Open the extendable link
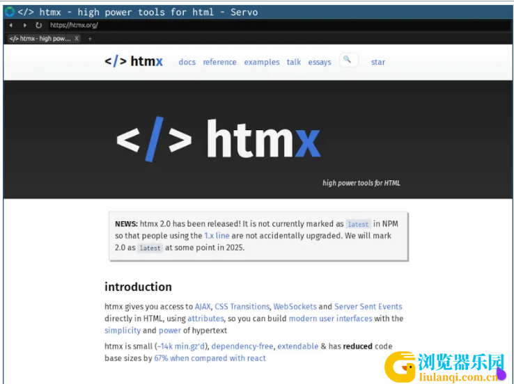 coord(297,346)
